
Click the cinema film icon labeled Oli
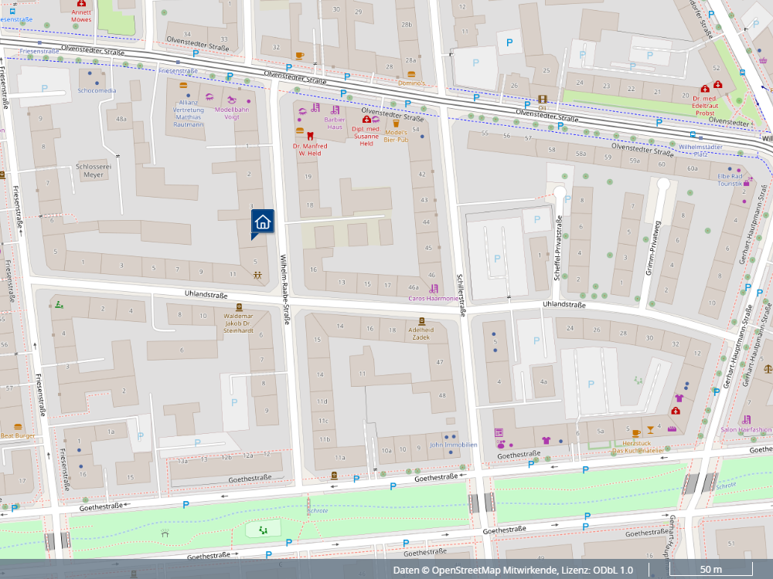click(543, 100)
